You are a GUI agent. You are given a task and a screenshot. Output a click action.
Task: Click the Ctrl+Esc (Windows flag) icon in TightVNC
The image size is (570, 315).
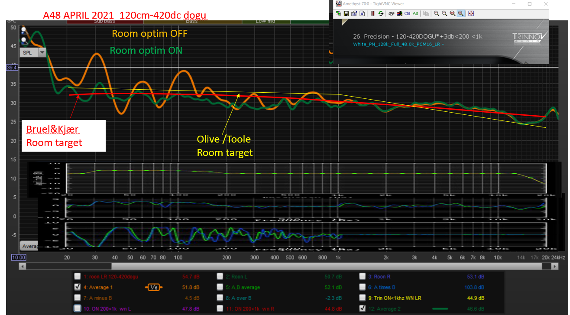pyautogui.click(x=399, y=13)
